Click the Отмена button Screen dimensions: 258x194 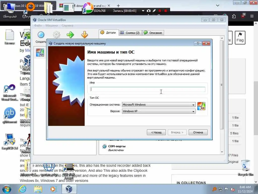click(198, 132)
